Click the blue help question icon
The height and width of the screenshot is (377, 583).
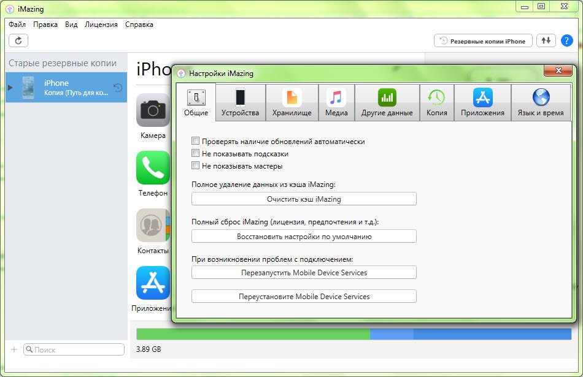pos(566,40)
